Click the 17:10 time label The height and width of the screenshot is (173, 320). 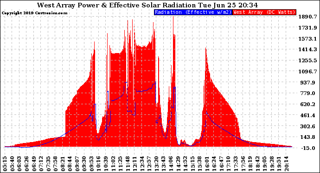click(x=229, y=164)
